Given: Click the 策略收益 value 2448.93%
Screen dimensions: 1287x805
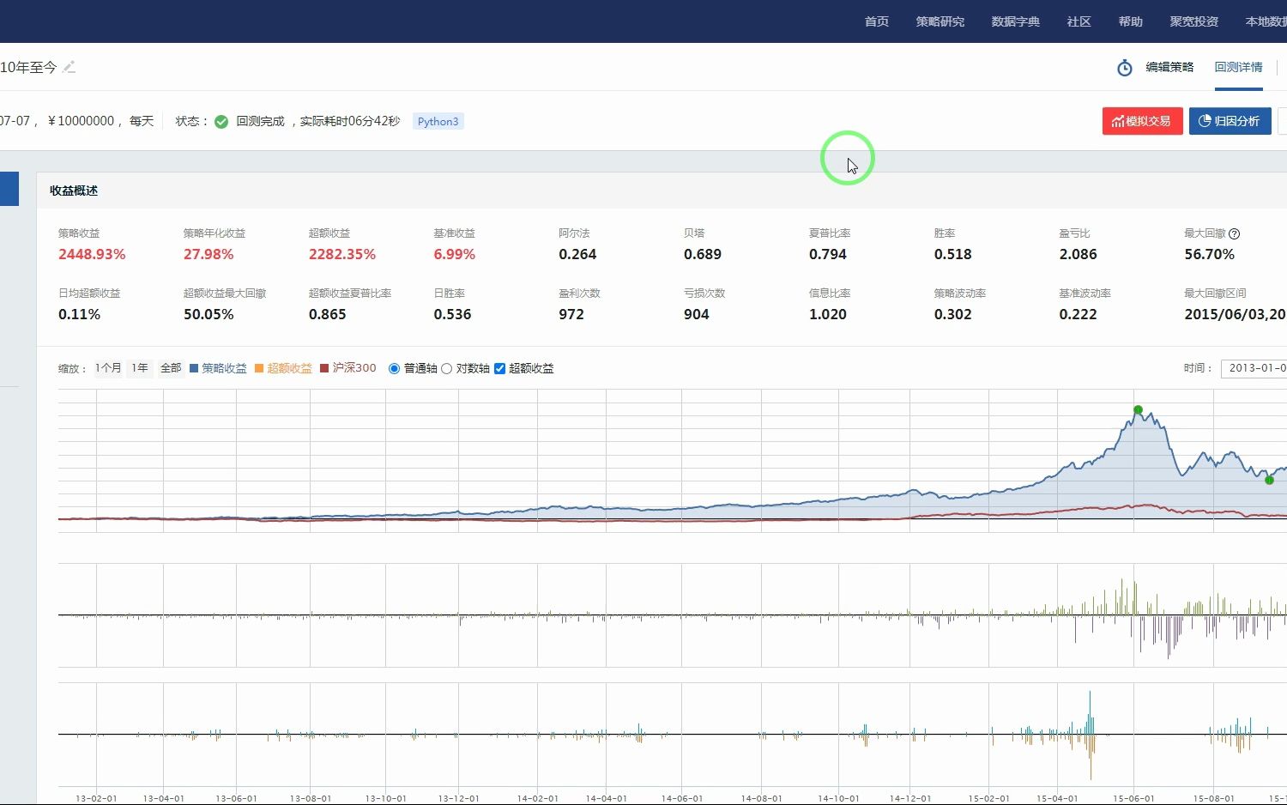Looking at the screenshot, I should [92, 254].
